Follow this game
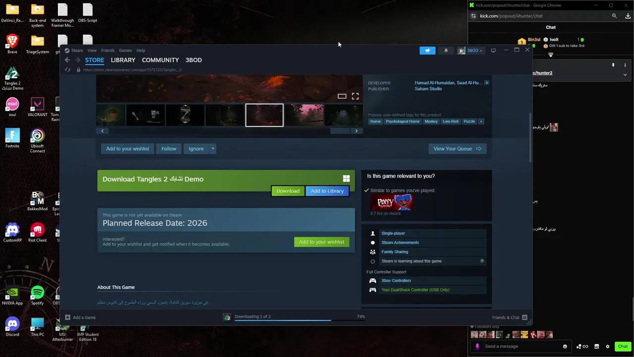634x357 pixels. coord(168,149)
